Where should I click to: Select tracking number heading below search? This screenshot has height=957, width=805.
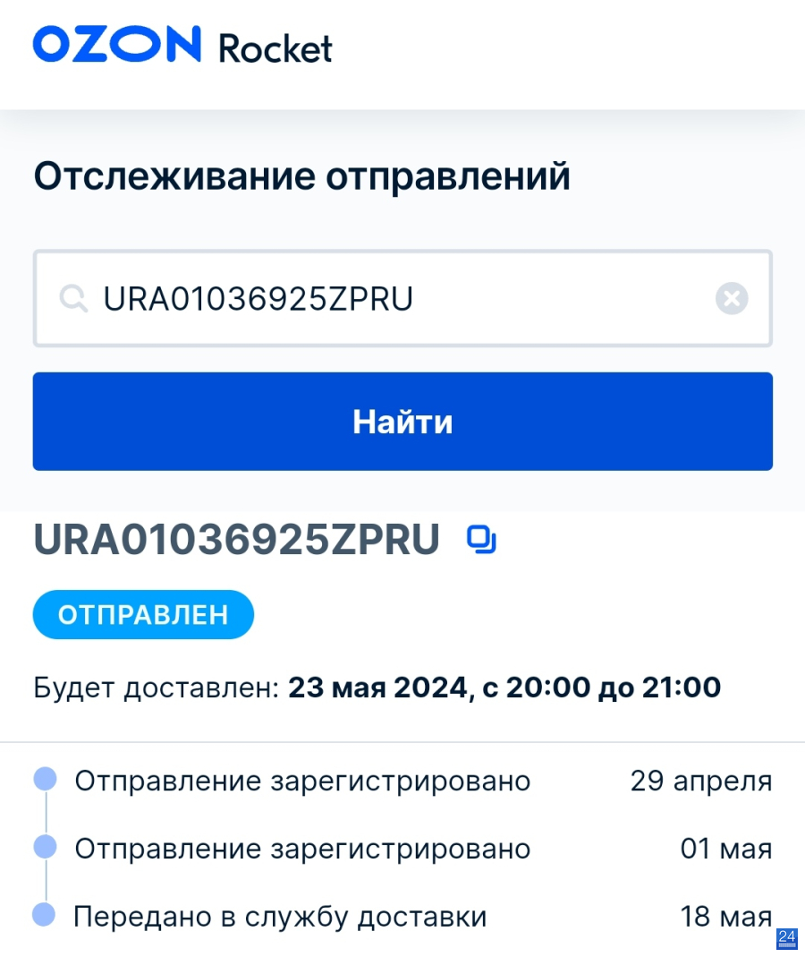[237, 540]
